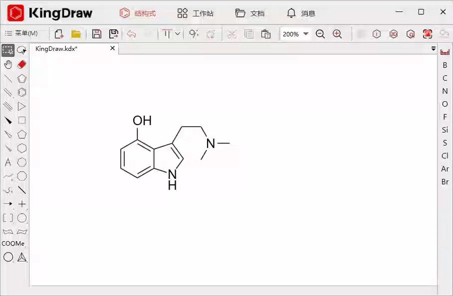Choose element Br from element bar
This screenshot has height=296, width=453.
[445, 182]
